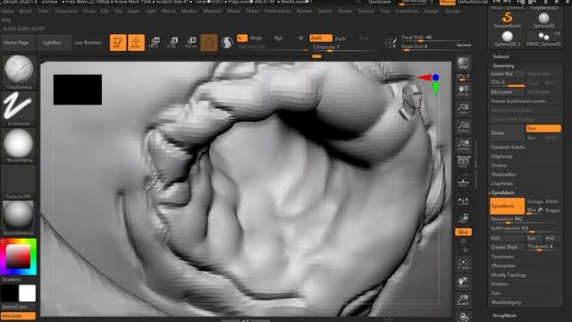This screenshot has height=322, width=572.
Task: Collapse the Geometry section
Action: pos(503,65)
